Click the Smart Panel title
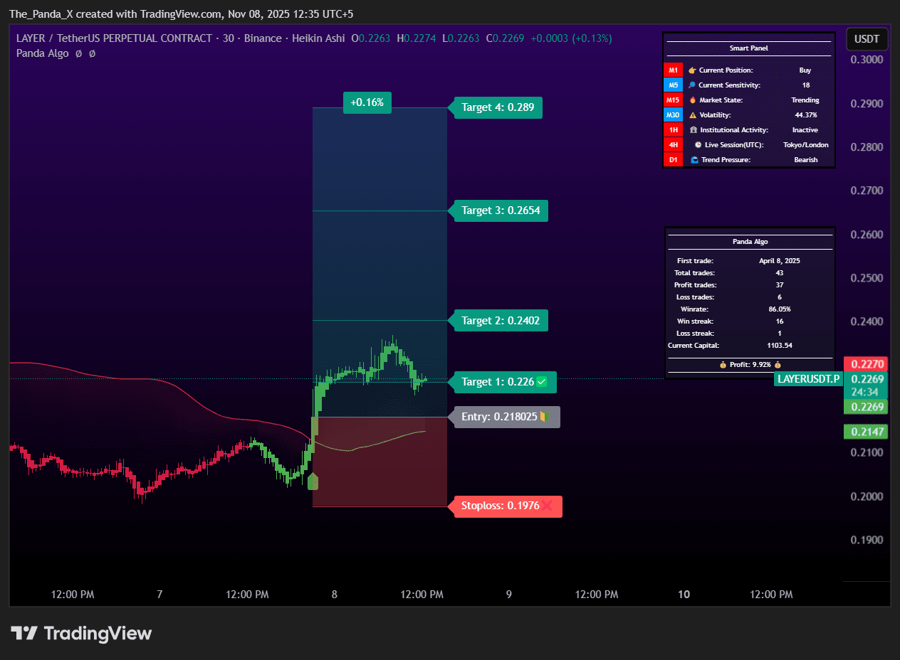Screen dimensions: 900x660 tap(749, 48)
